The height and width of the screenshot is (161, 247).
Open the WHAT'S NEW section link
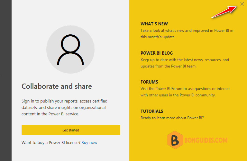(x=154, y=24)
